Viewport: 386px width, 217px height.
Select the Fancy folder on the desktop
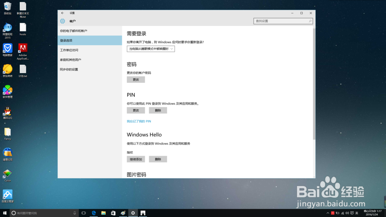click(x=8, y=134)
